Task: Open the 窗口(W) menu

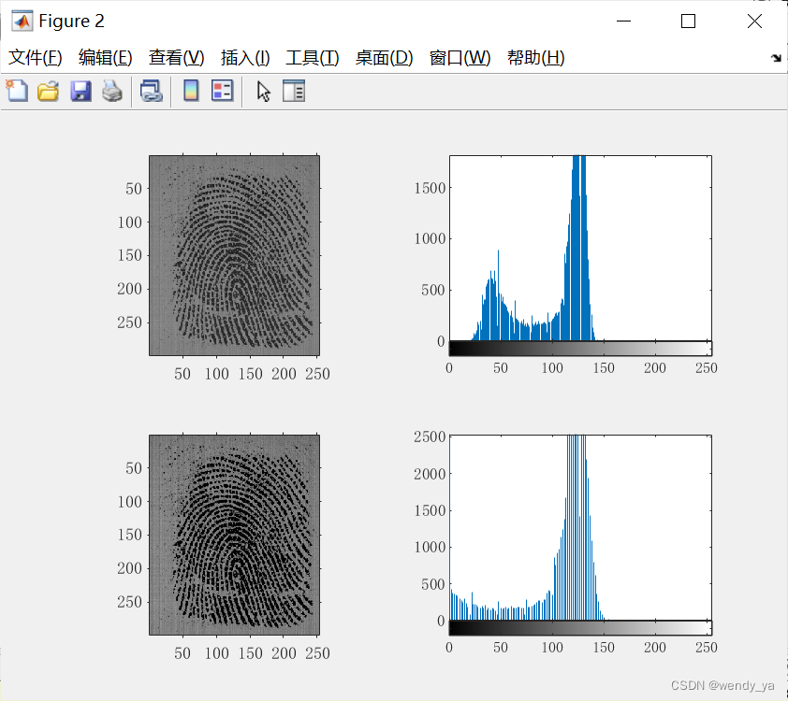Action: click(x=460, y=58)
